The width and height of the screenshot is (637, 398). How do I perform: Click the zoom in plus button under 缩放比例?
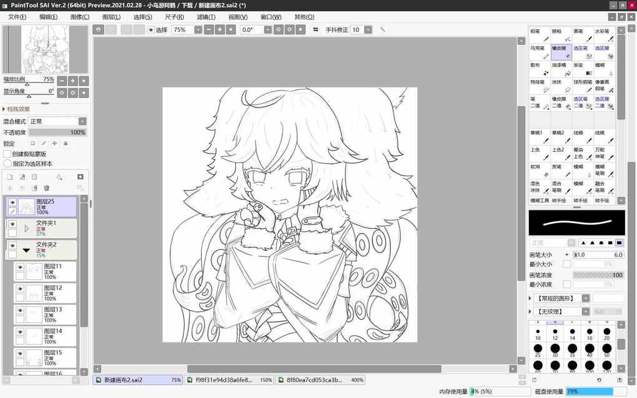point(72,81)
